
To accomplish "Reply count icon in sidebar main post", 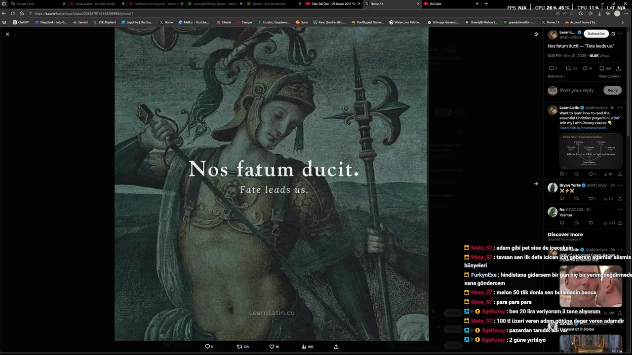I will (x=552, y=69).
